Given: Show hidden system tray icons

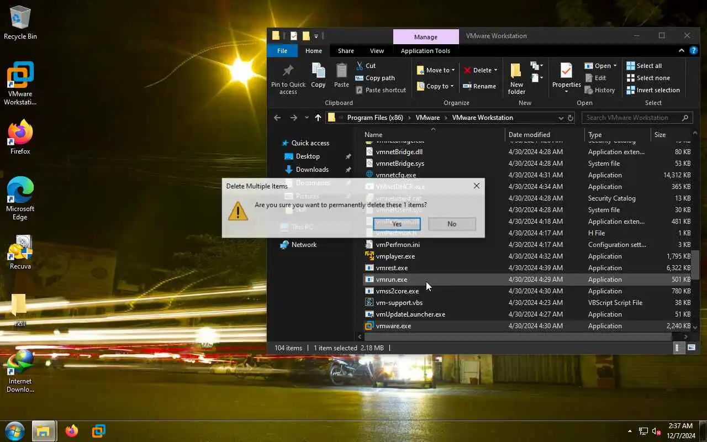Looking at the screenshot, I should 630,431.
